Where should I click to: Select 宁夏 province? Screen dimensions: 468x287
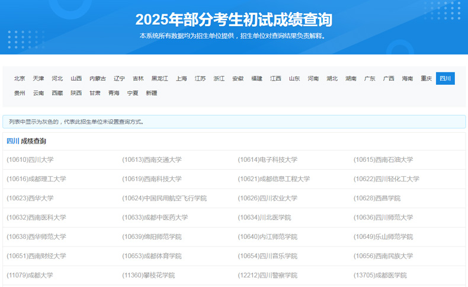click(x=133, y=93)
